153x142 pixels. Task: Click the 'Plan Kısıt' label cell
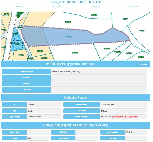(27, 78)
